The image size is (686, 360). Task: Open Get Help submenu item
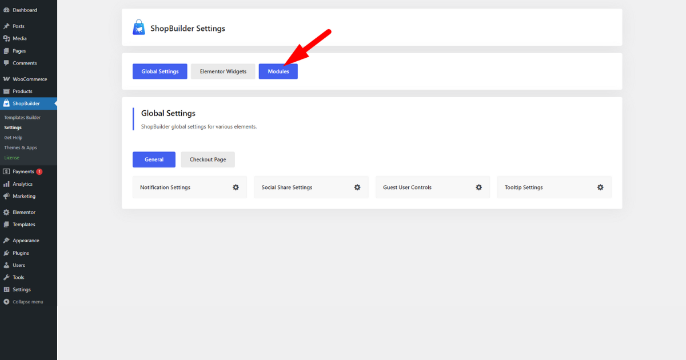pos(13,138)
